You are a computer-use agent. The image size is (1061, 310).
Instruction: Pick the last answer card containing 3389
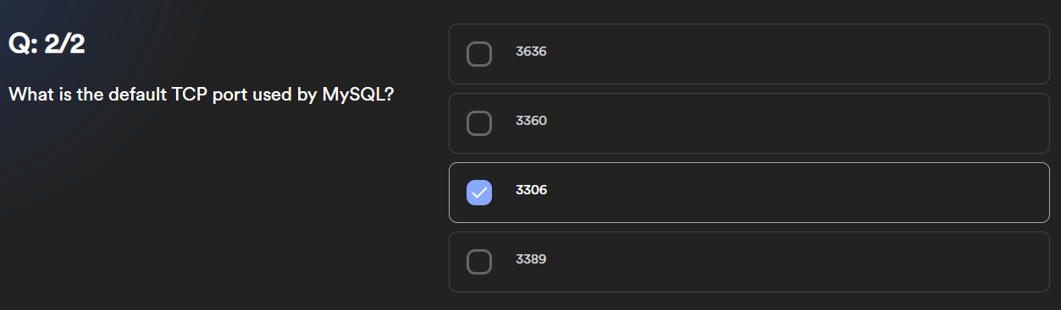tap(749, 262)
